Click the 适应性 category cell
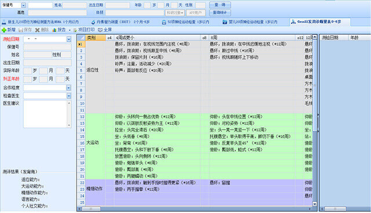This screenshot has width=371, height=213. pos(95,77)
